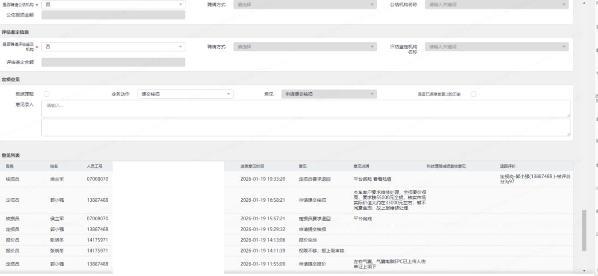Enable the 极速理赔 checkbox

point(46,94)
